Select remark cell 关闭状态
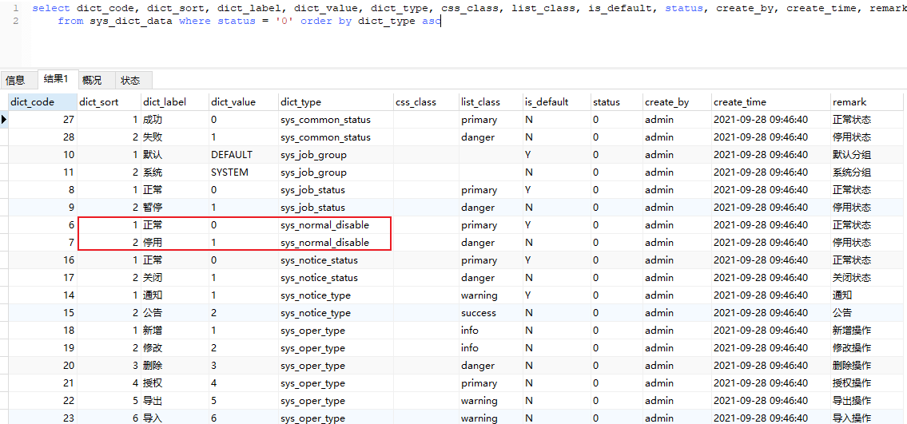Screen dimensions: 907x424 (x=869, y=278)
